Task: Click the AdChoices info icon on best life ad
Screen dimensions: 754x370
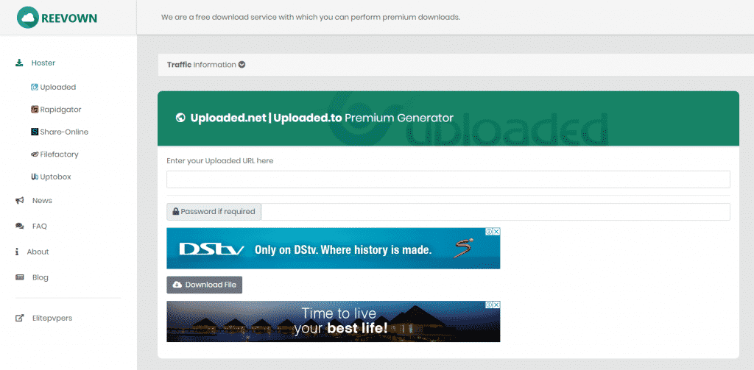Action: pyautogui.click(x=489, y=305)
